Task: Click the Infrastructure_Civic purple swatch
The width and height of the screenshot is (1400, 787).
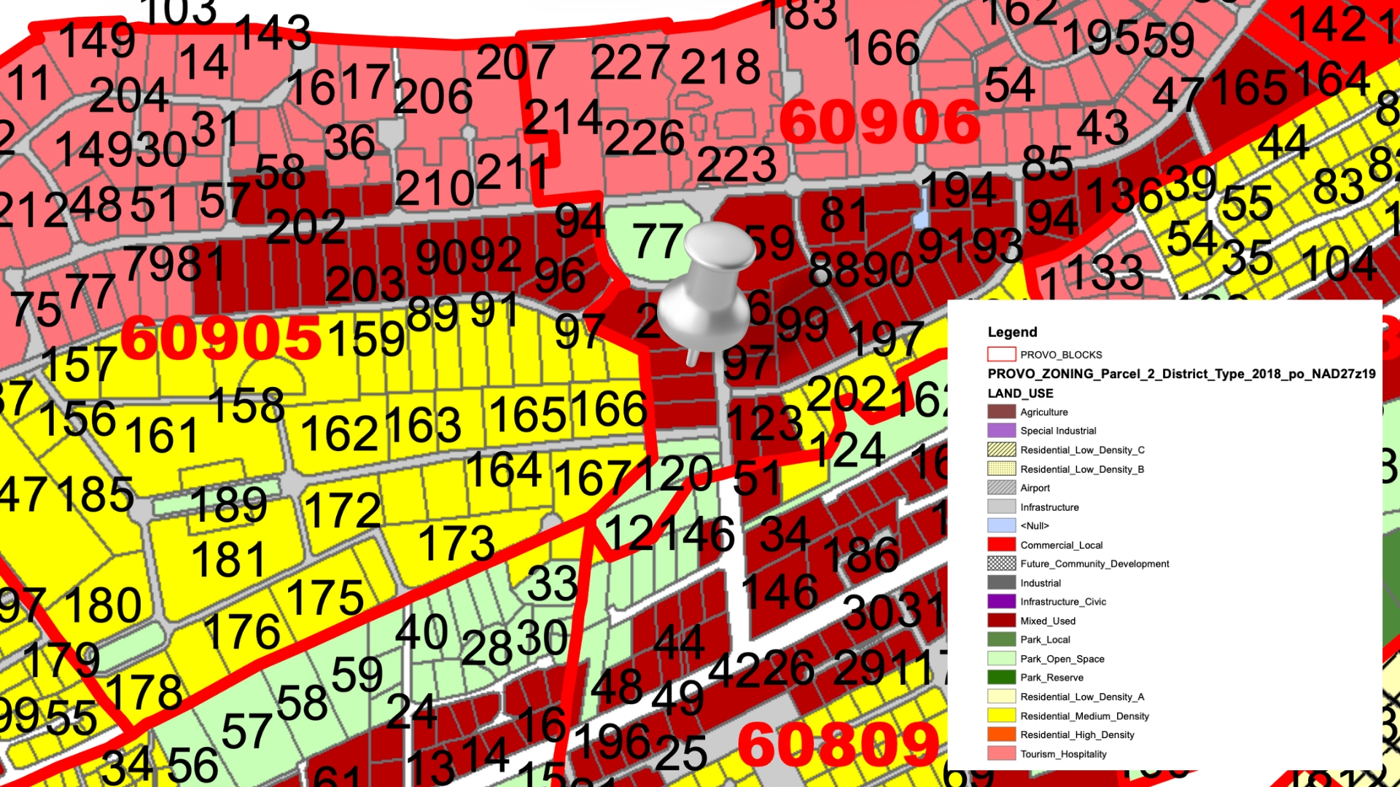Action: click(1001, 601)
